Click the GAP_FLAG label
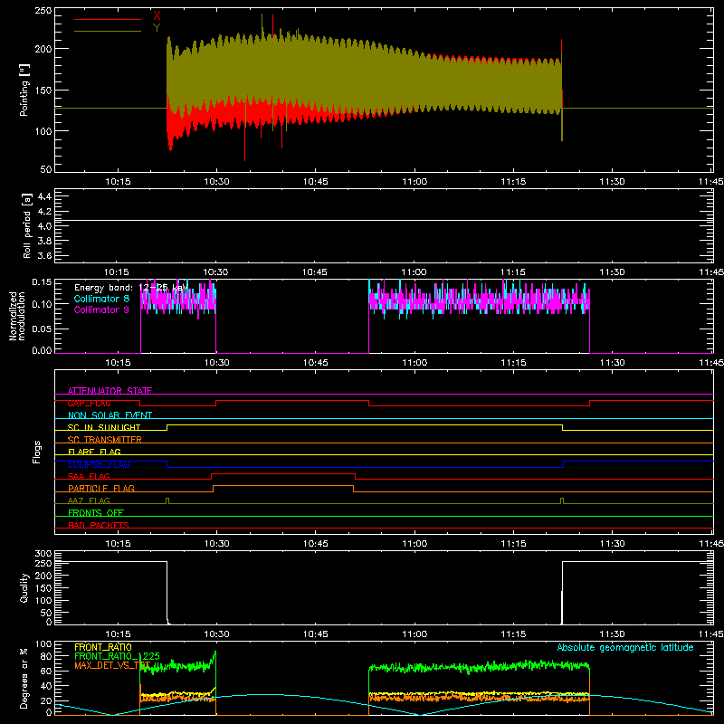 [89, 403]
